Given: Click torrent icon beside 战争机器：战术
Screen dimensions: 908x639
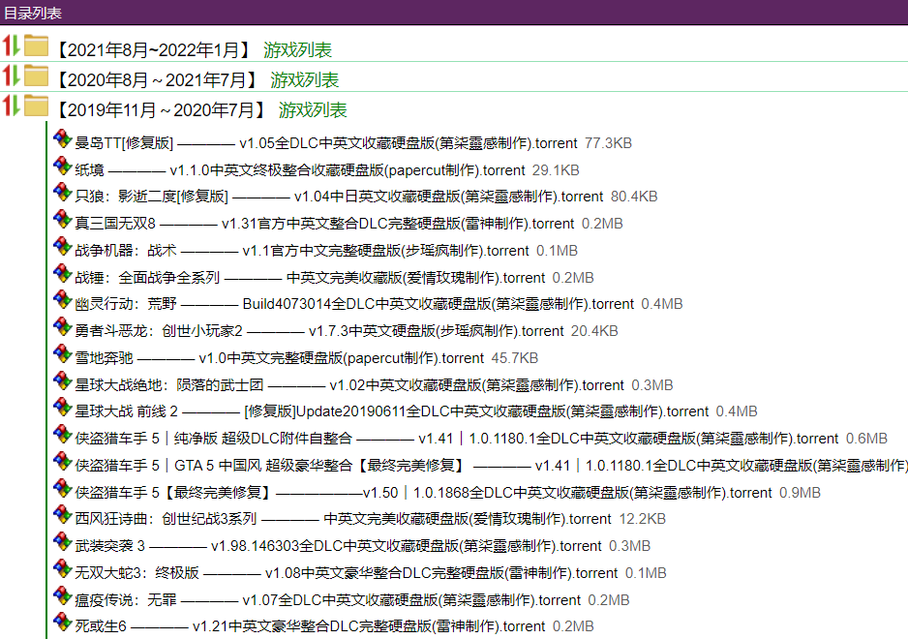Looking at the screenshot, I should (x=62, y=247).
